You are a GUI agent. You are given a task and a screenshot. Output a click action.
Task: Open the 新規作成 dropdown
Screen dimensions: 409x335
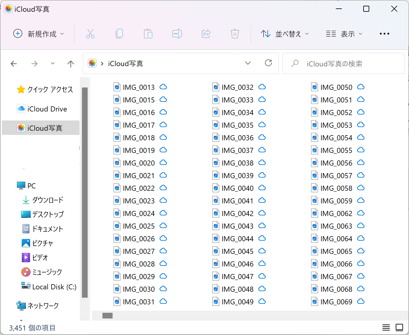(39, 34)
